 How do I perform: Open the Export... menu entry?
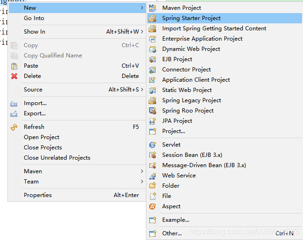tap(77, 113)
